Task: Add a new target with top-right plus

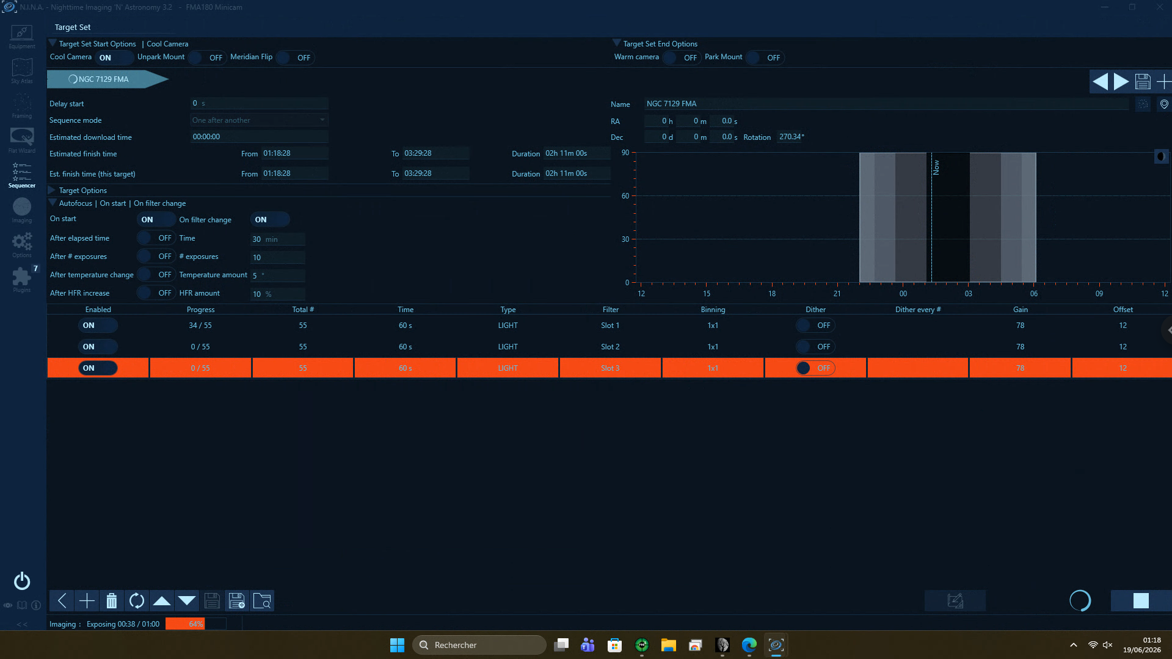Action: click(x=1163, y=81)
